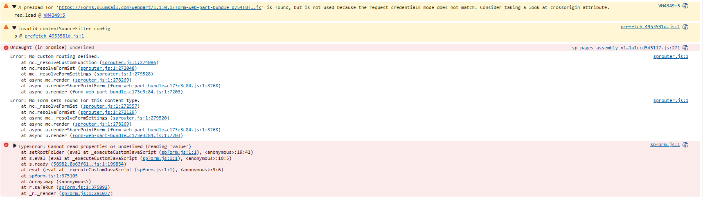Open spform.js:1:375105 stack trace link

pos(53,176)
